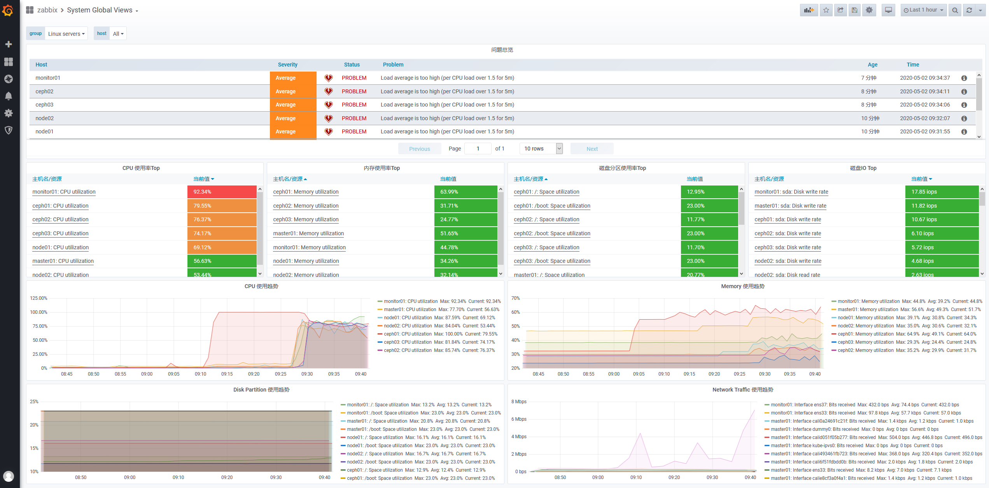
Task: Open Explore compass icon in sidebar
Action: tap(9, 79)
